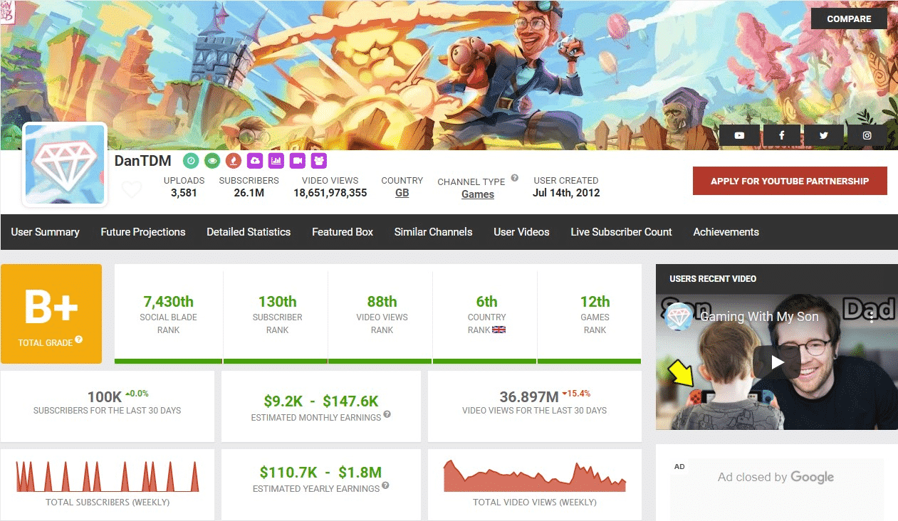Click the 100K subscribers last 30 days figure

coord(105,396)
